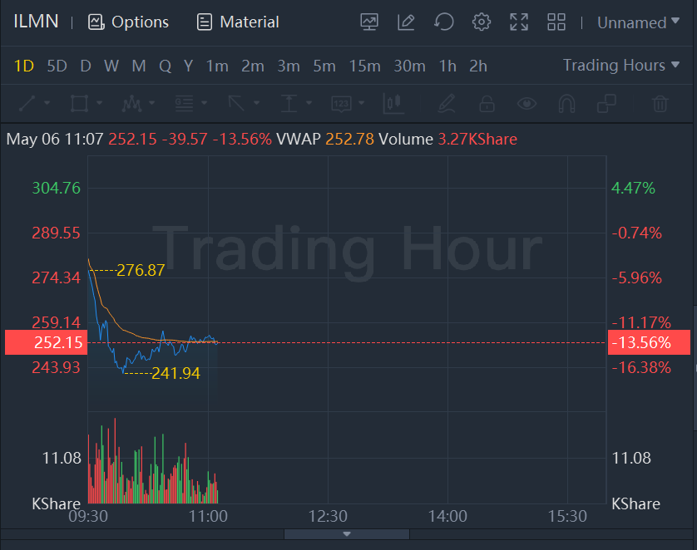The width and height of the screenshot is (697, 550).
Task: Expand the line drawing tool dropdown
Action: [x=47, y=104]
